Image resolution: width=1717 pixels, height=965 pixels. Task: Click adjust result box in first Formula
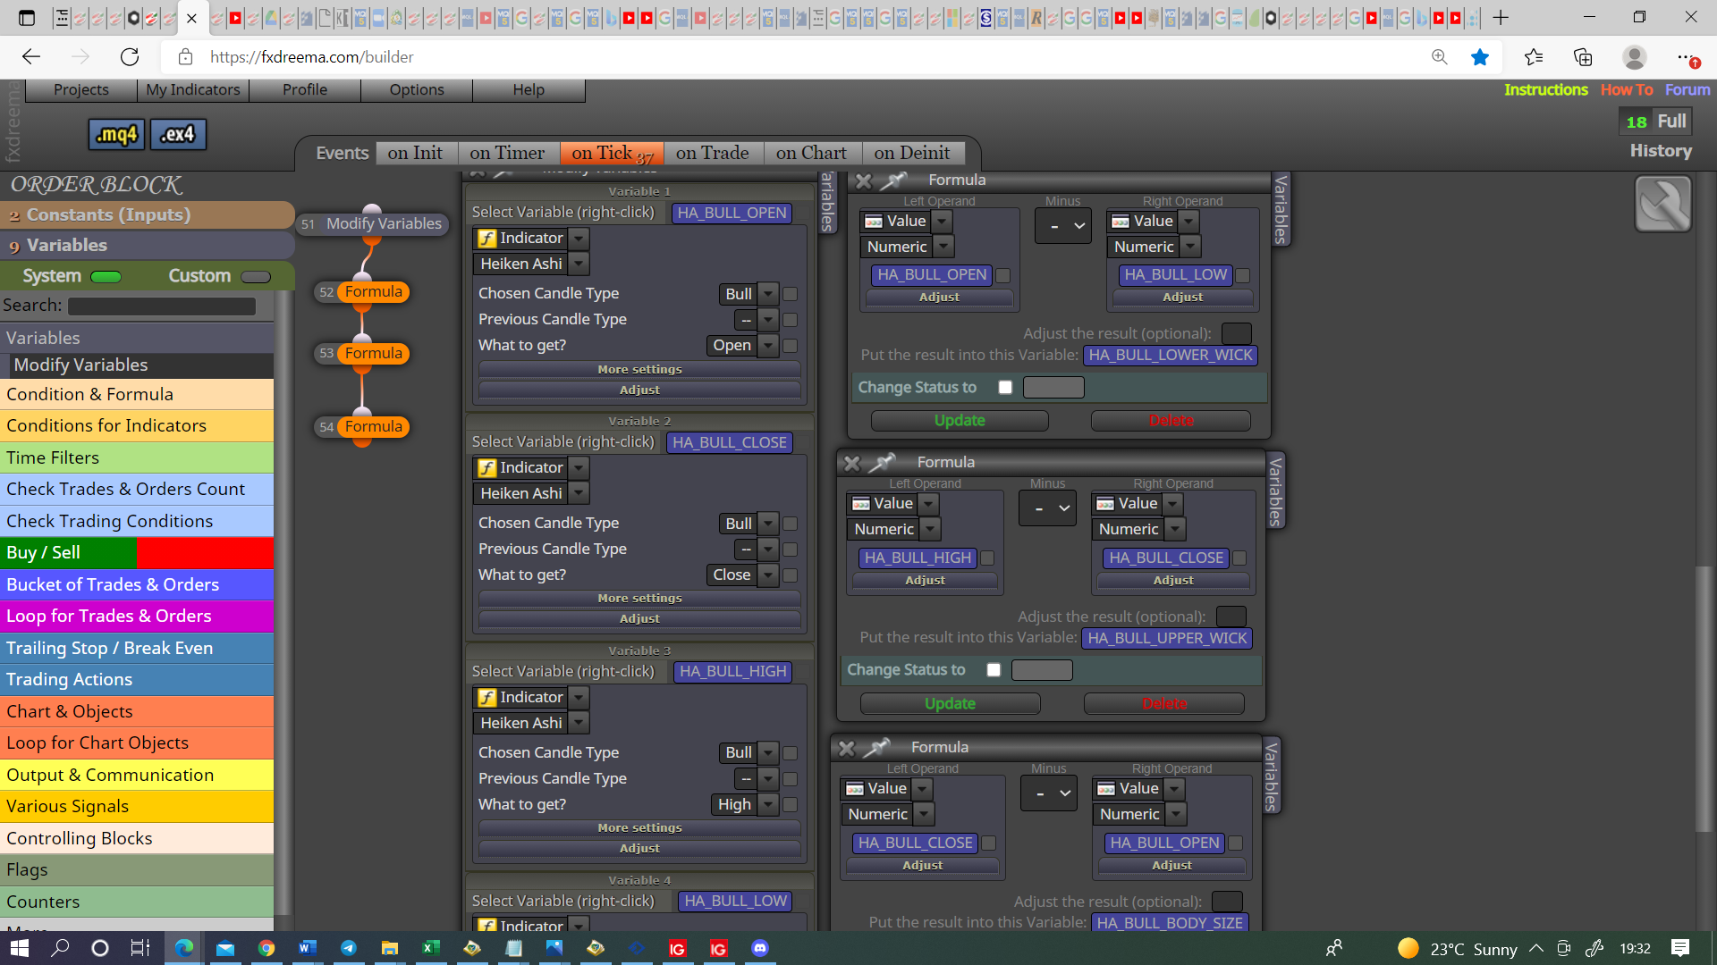point(1236,333)
